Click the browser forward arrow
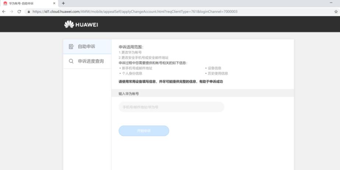The height and width of the screenshot is (170, 340). click(11, 12)
